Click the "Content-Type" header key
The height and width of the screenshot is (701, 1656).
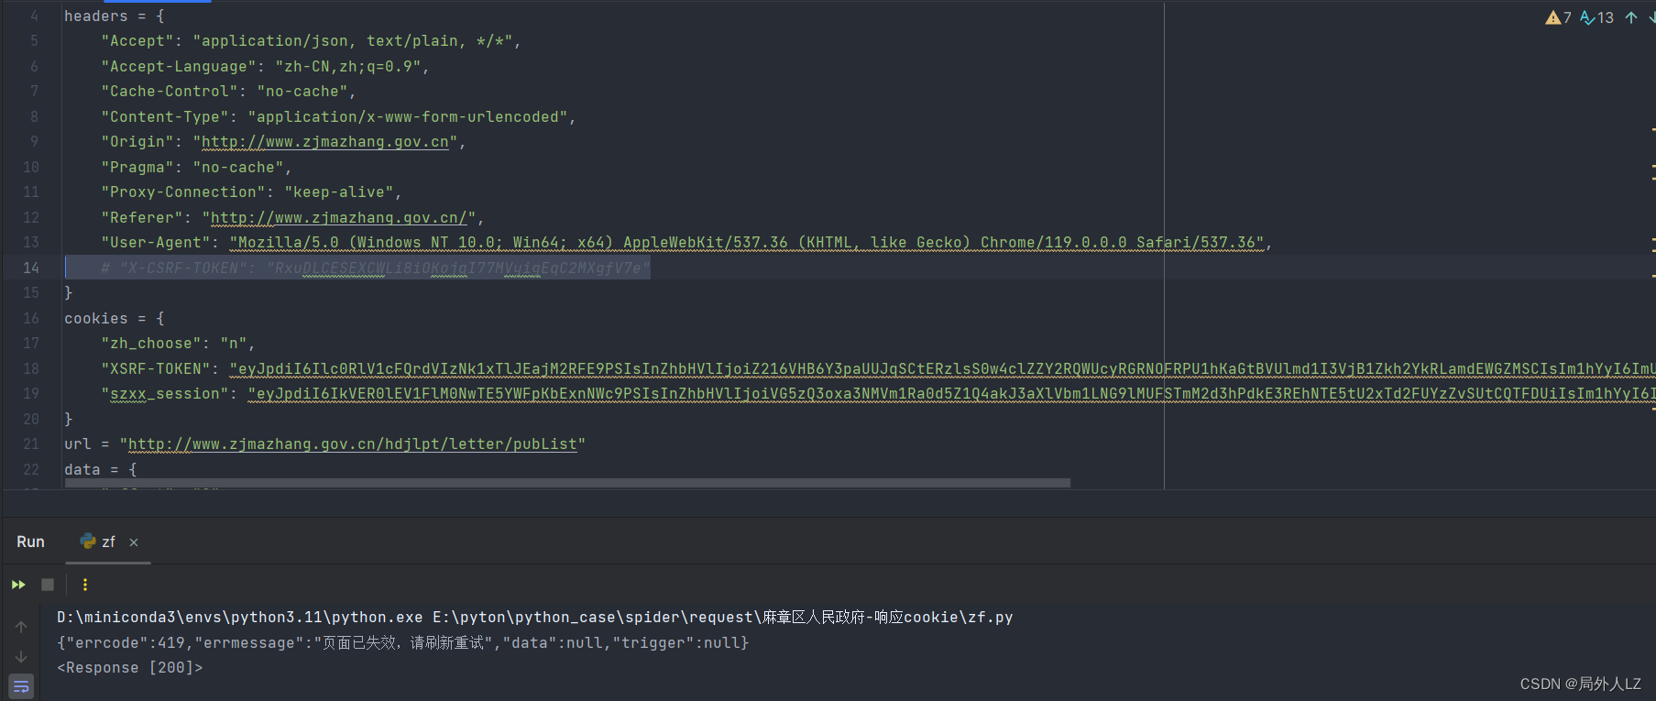pos(165,117)
